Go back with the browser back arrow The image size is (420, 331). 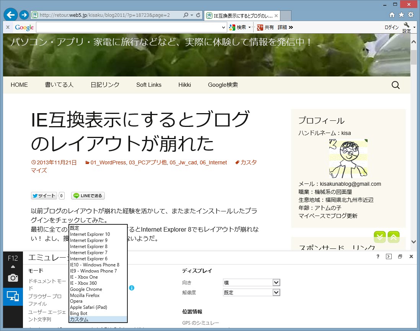(11, 15)
